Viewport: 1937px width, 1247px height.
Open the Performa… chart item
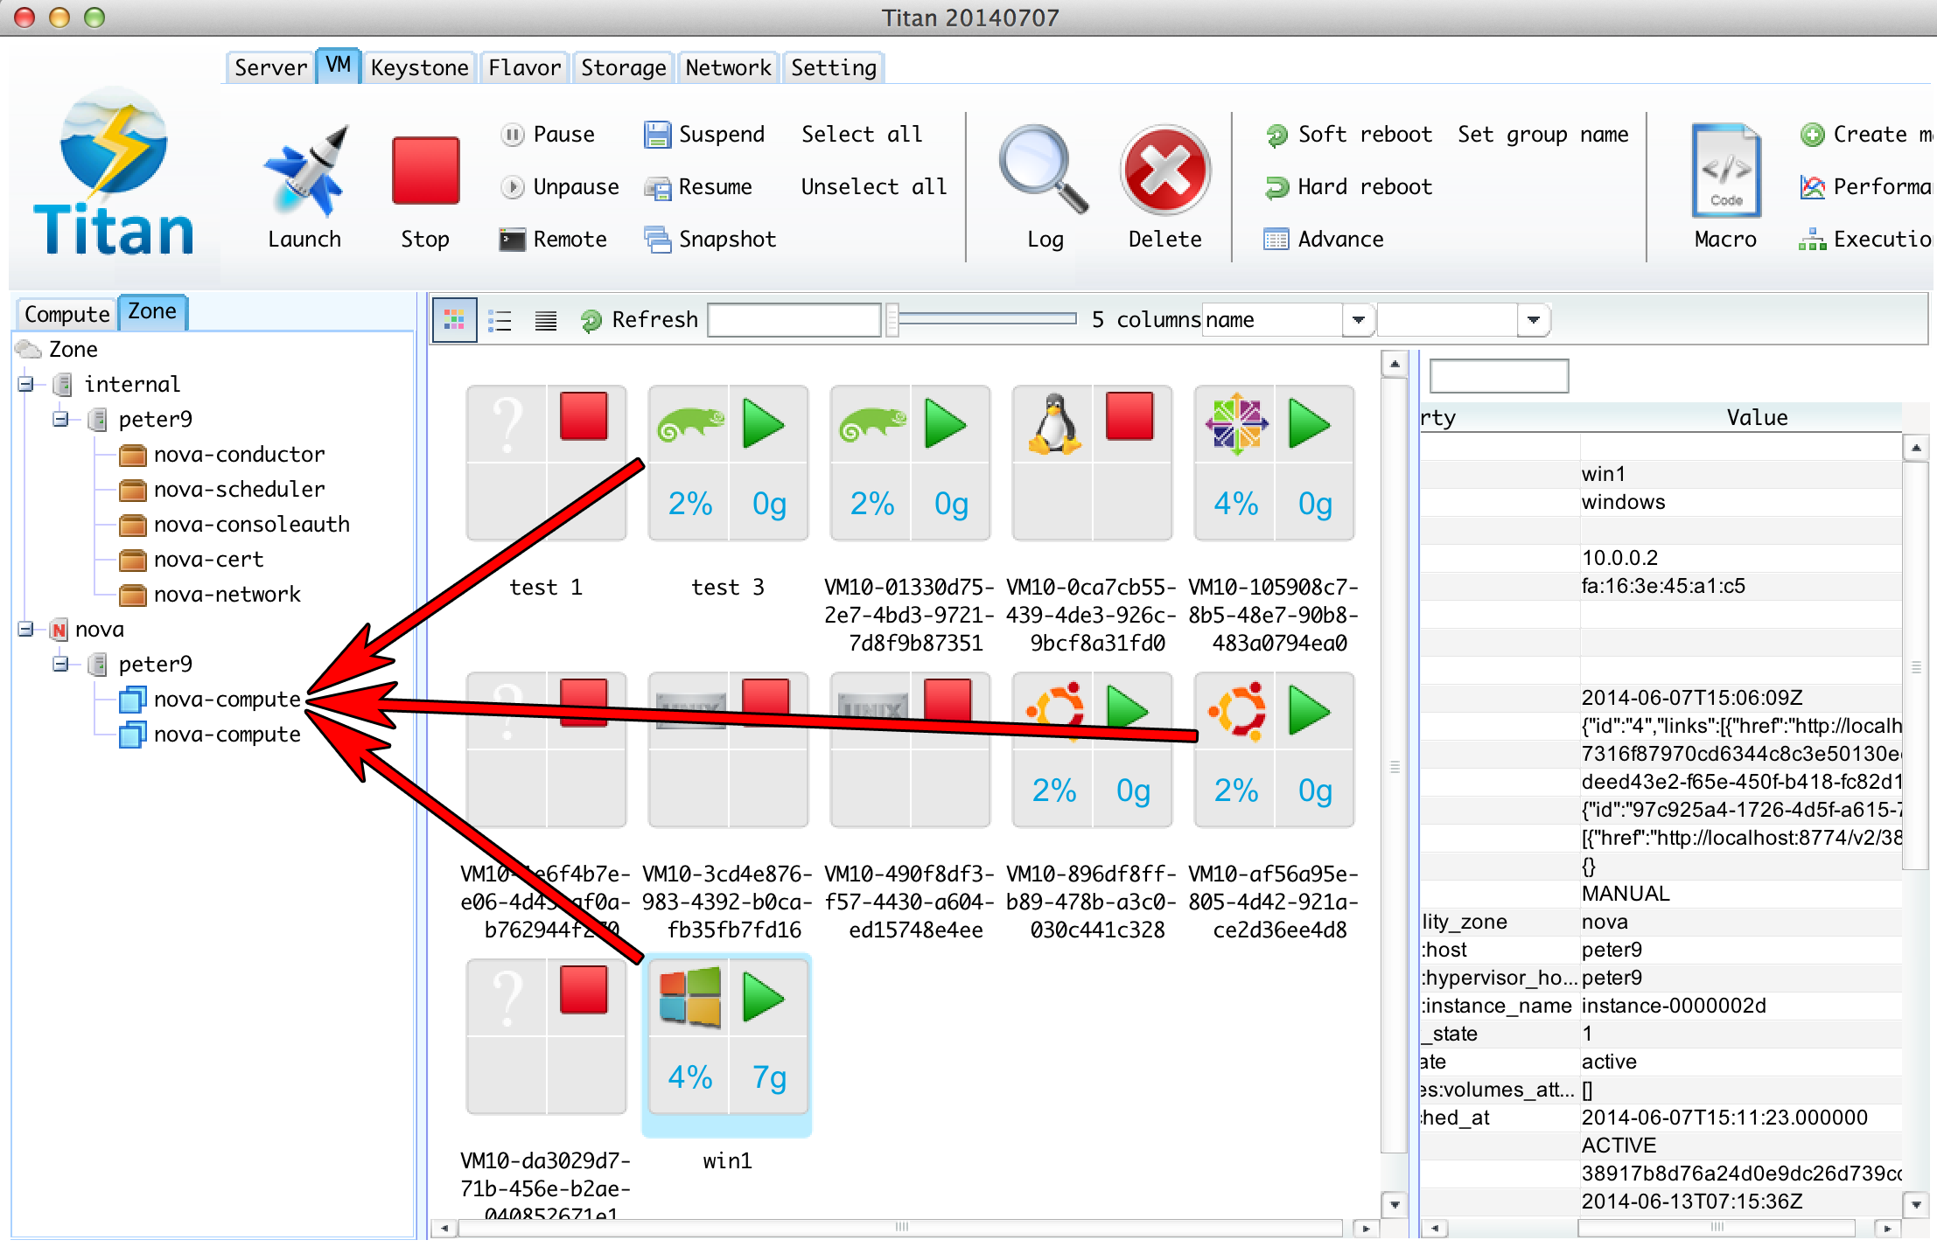pos(1866,187)
